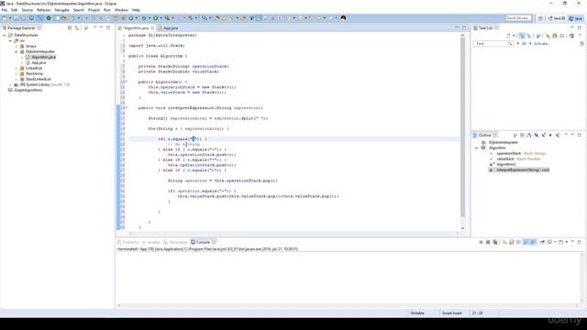Click editor scrollbar down arrow
Screen dimensions: 587x330
[462, 228]
